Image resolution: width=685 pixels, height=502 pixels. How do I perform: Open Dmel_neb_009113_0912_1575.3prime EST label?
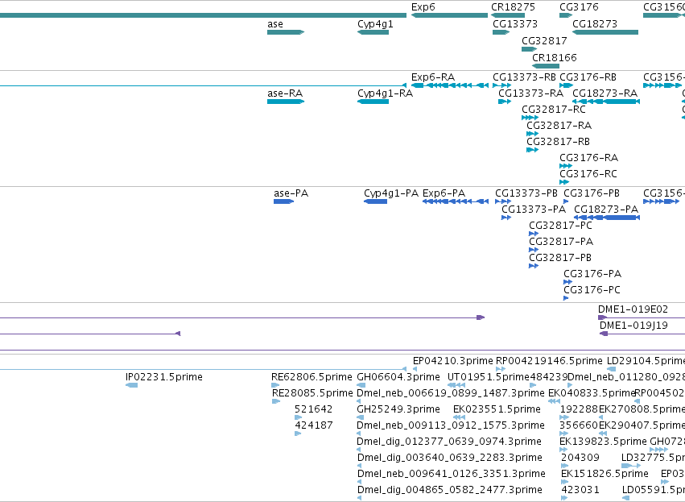click(x=451, y=425)
